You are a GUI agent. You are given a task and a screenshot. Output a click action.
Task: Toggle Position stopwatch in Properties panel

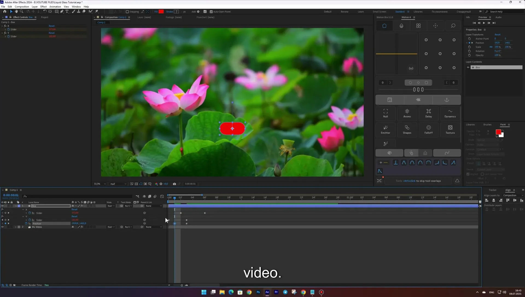coord(469,43)
